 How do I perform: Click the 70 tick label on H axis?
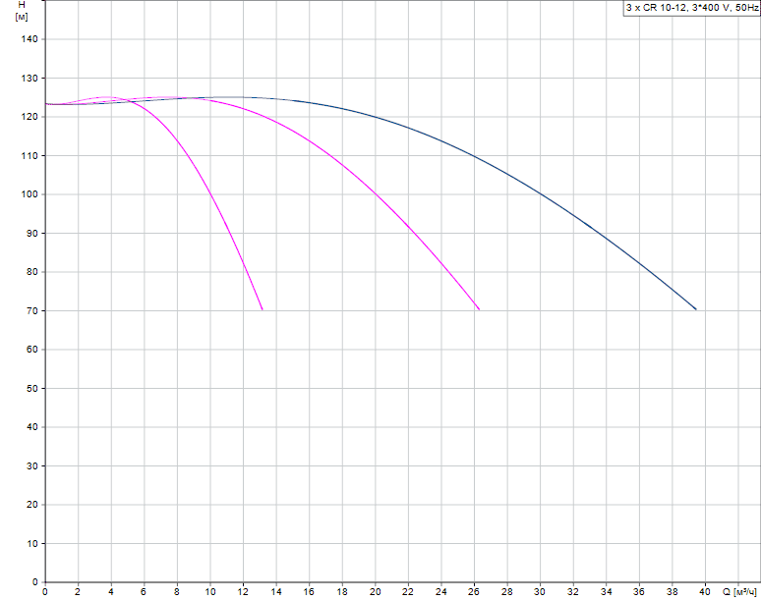[29, 311]
